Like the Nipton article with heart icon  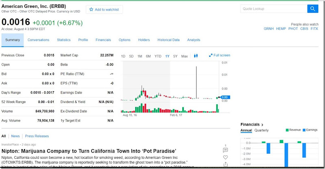(x=225, y=157)
